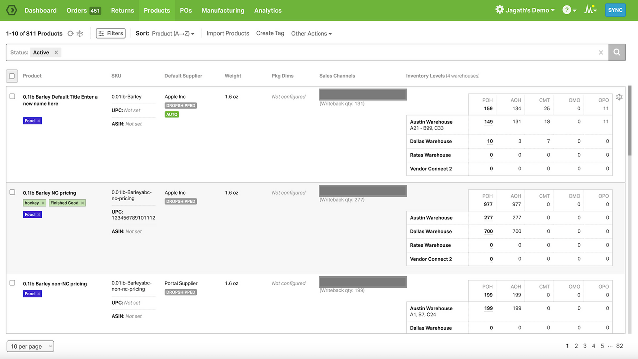Click Portal Supplier text
The image size is (638, 359).
[x=181, y=283]
